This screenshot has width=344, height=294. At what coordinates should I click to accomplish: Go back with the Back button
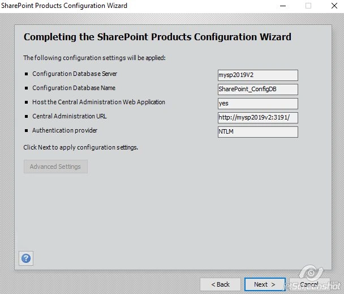tap(220, 284)
